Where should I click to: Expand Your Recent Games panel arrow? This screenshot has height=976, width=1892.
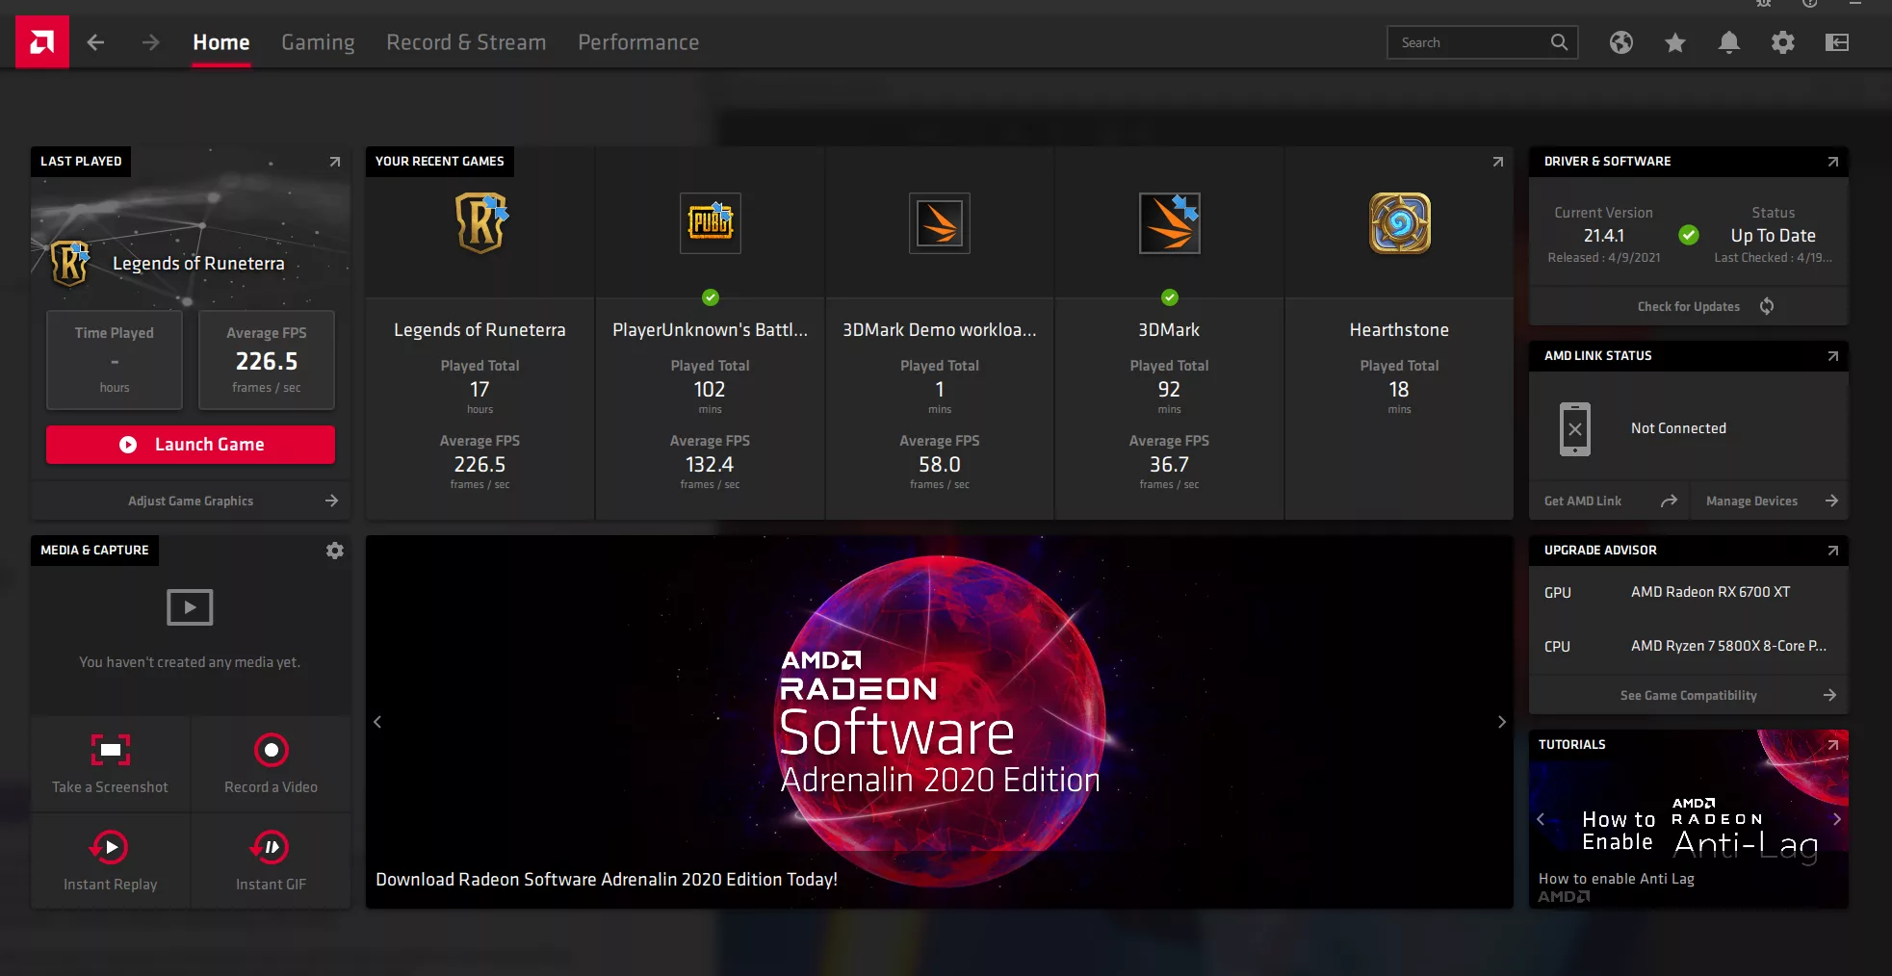1498,162
